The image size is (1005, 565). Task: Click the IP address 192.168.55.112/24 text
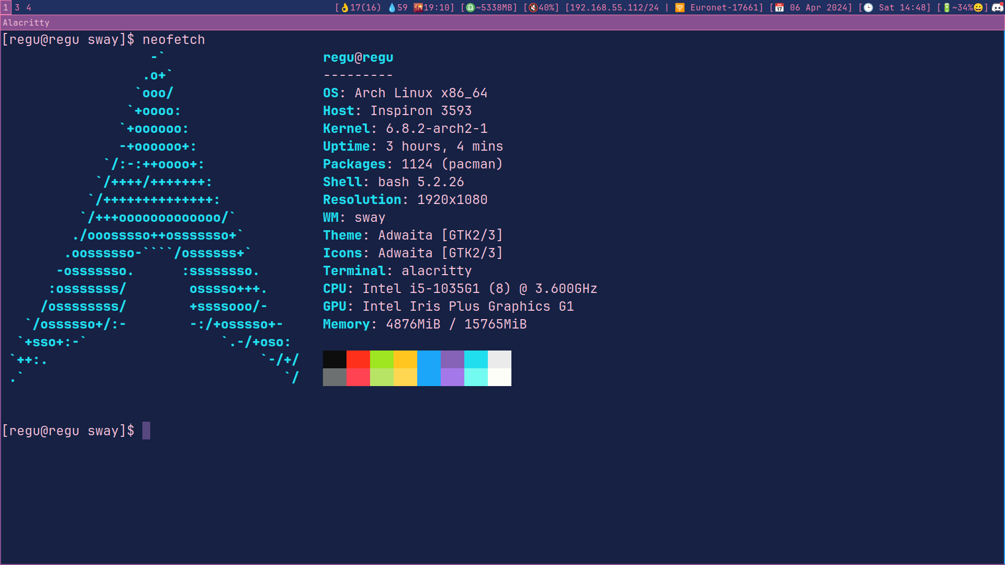click(x=614, y=7)
